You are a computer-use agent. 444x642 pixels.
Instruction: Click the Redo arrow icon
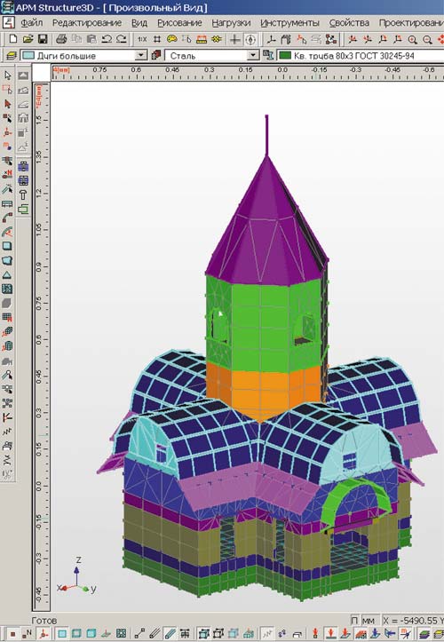pyautogui.click(x=122, y=39)
